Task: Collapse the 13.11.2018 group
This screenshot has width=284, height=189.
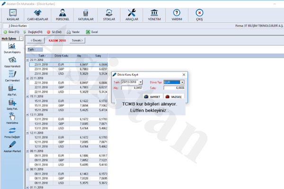Action: (x=27, y=115)
